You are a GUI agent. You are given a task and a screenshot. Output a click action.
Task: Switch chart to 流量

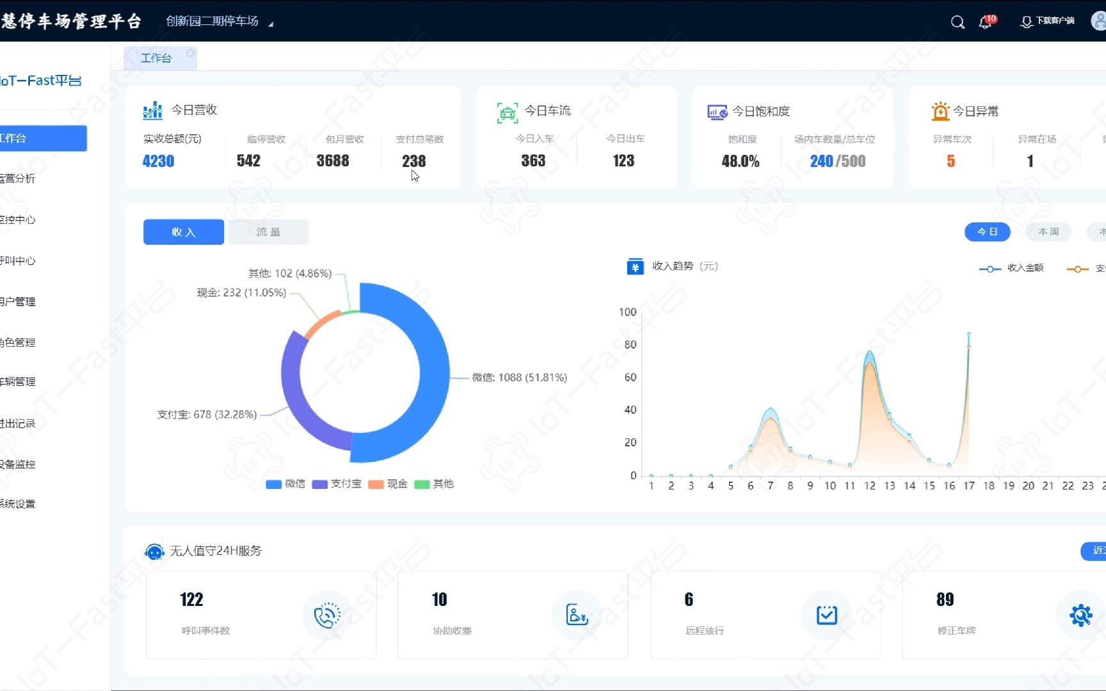coord(268,232)
